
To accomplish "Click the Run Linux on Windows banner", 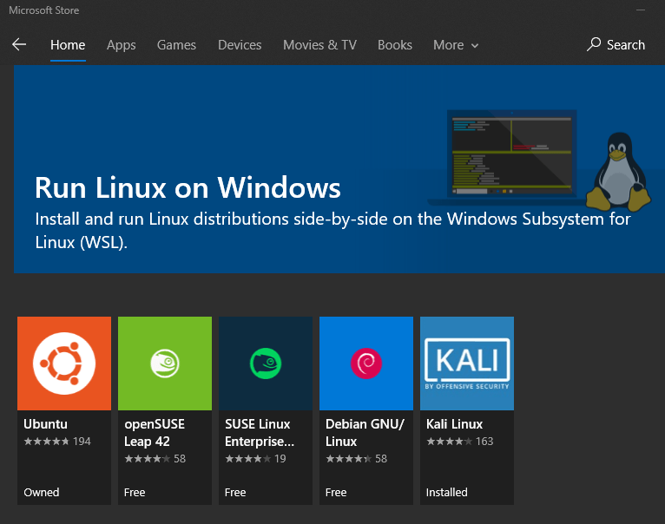I will (x=339, y=169).
